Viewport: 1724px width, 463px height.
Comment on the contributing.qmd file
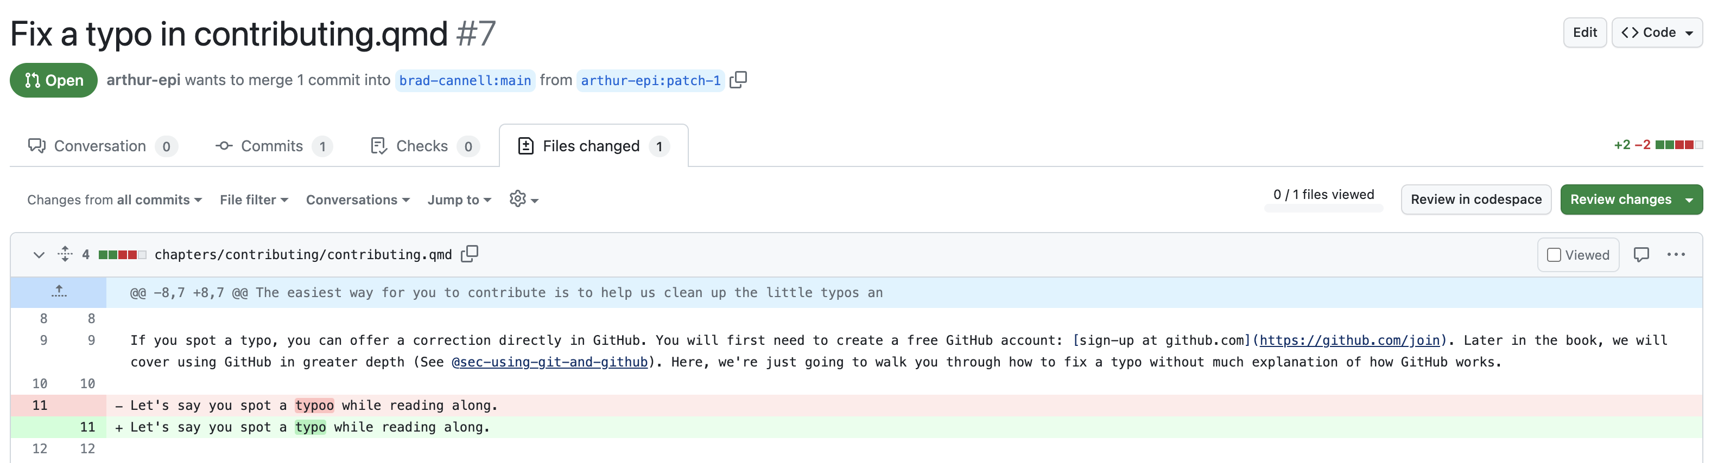[1641, 255]
